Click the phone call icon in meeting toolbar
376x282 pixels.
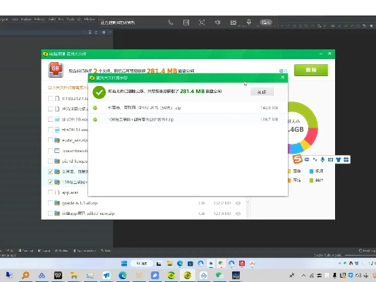pos(170,23)
